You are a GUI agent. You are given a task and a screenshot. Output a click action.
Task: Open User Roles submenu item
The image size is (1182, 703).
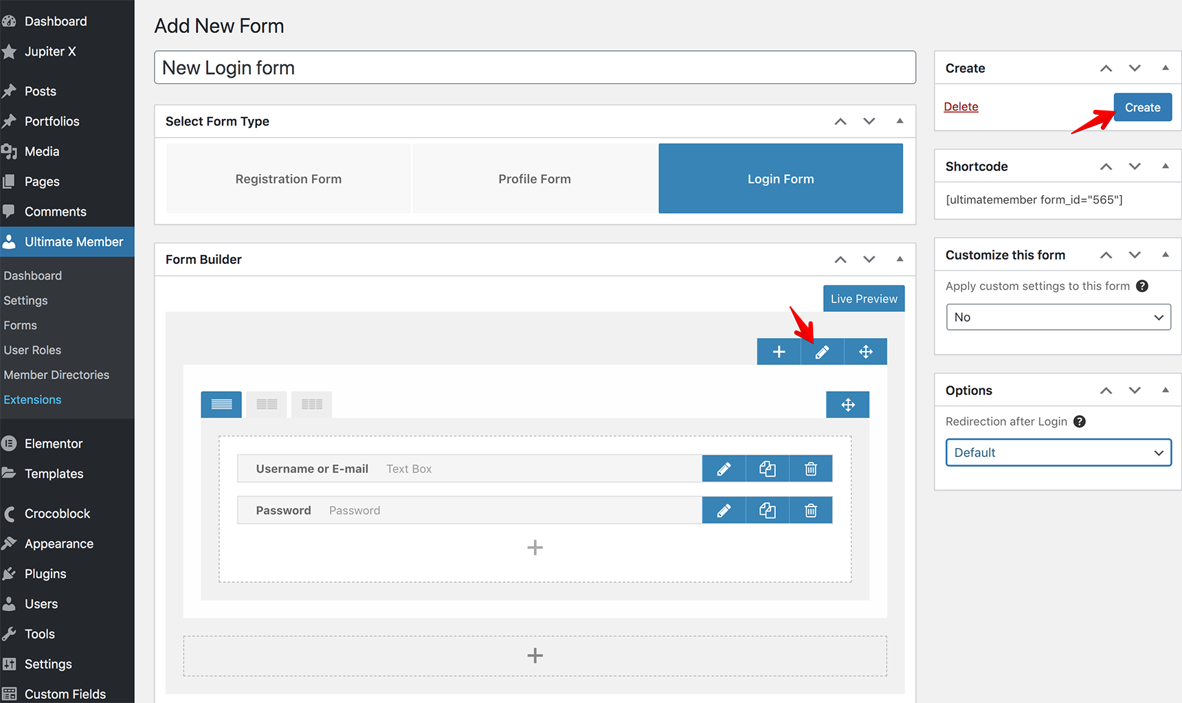32,350
